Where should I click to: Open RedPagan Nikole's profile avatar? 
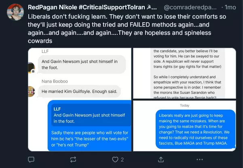pyautogui.click(x=15, y=12)
